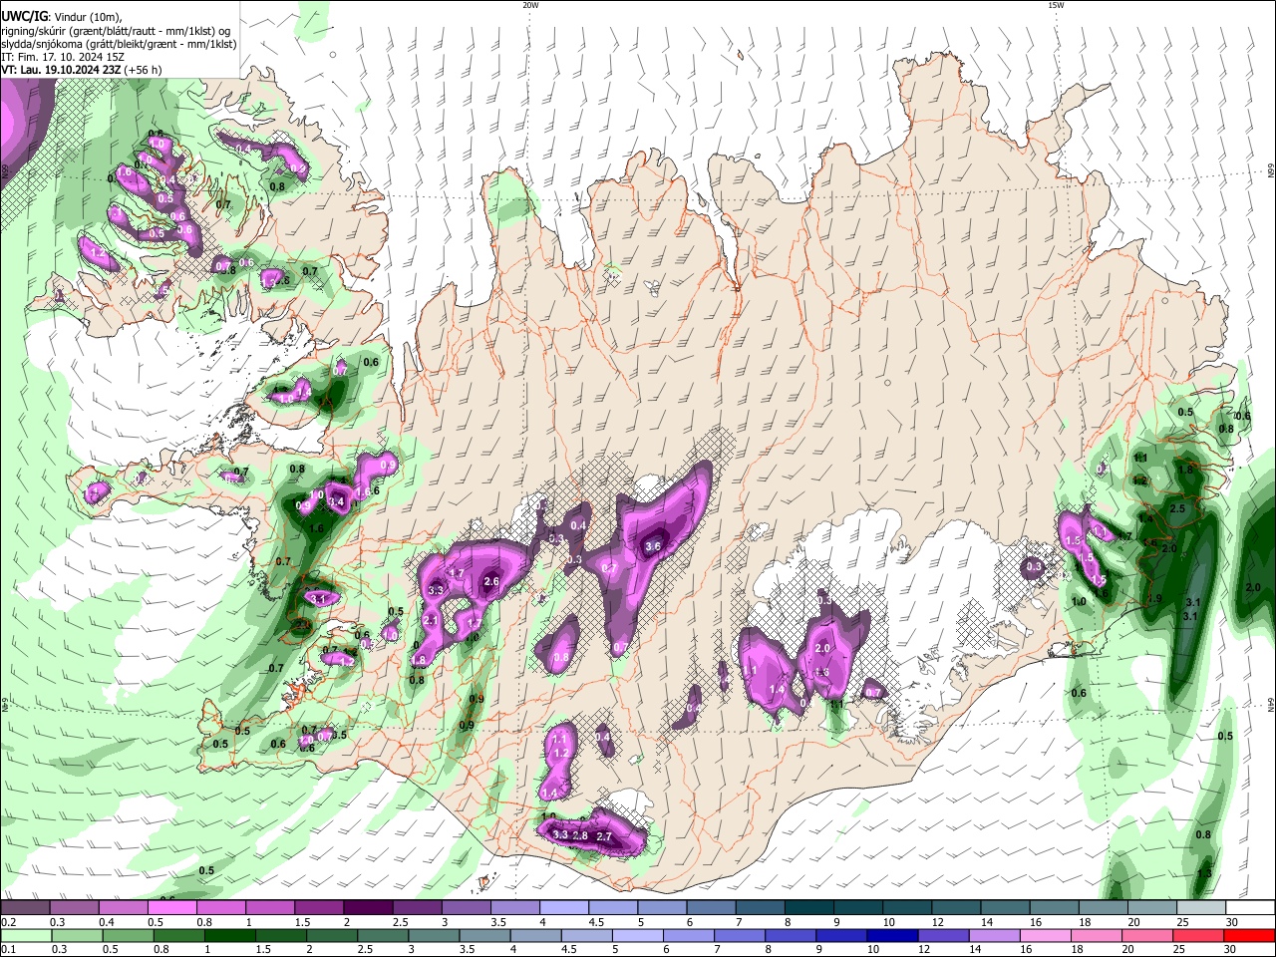Image resolution: width=1276 pixels, height=957 pixels.
Task: Click the 'IT: Fim. 17. 10. 2024 15Z' line
Action: 62,57
